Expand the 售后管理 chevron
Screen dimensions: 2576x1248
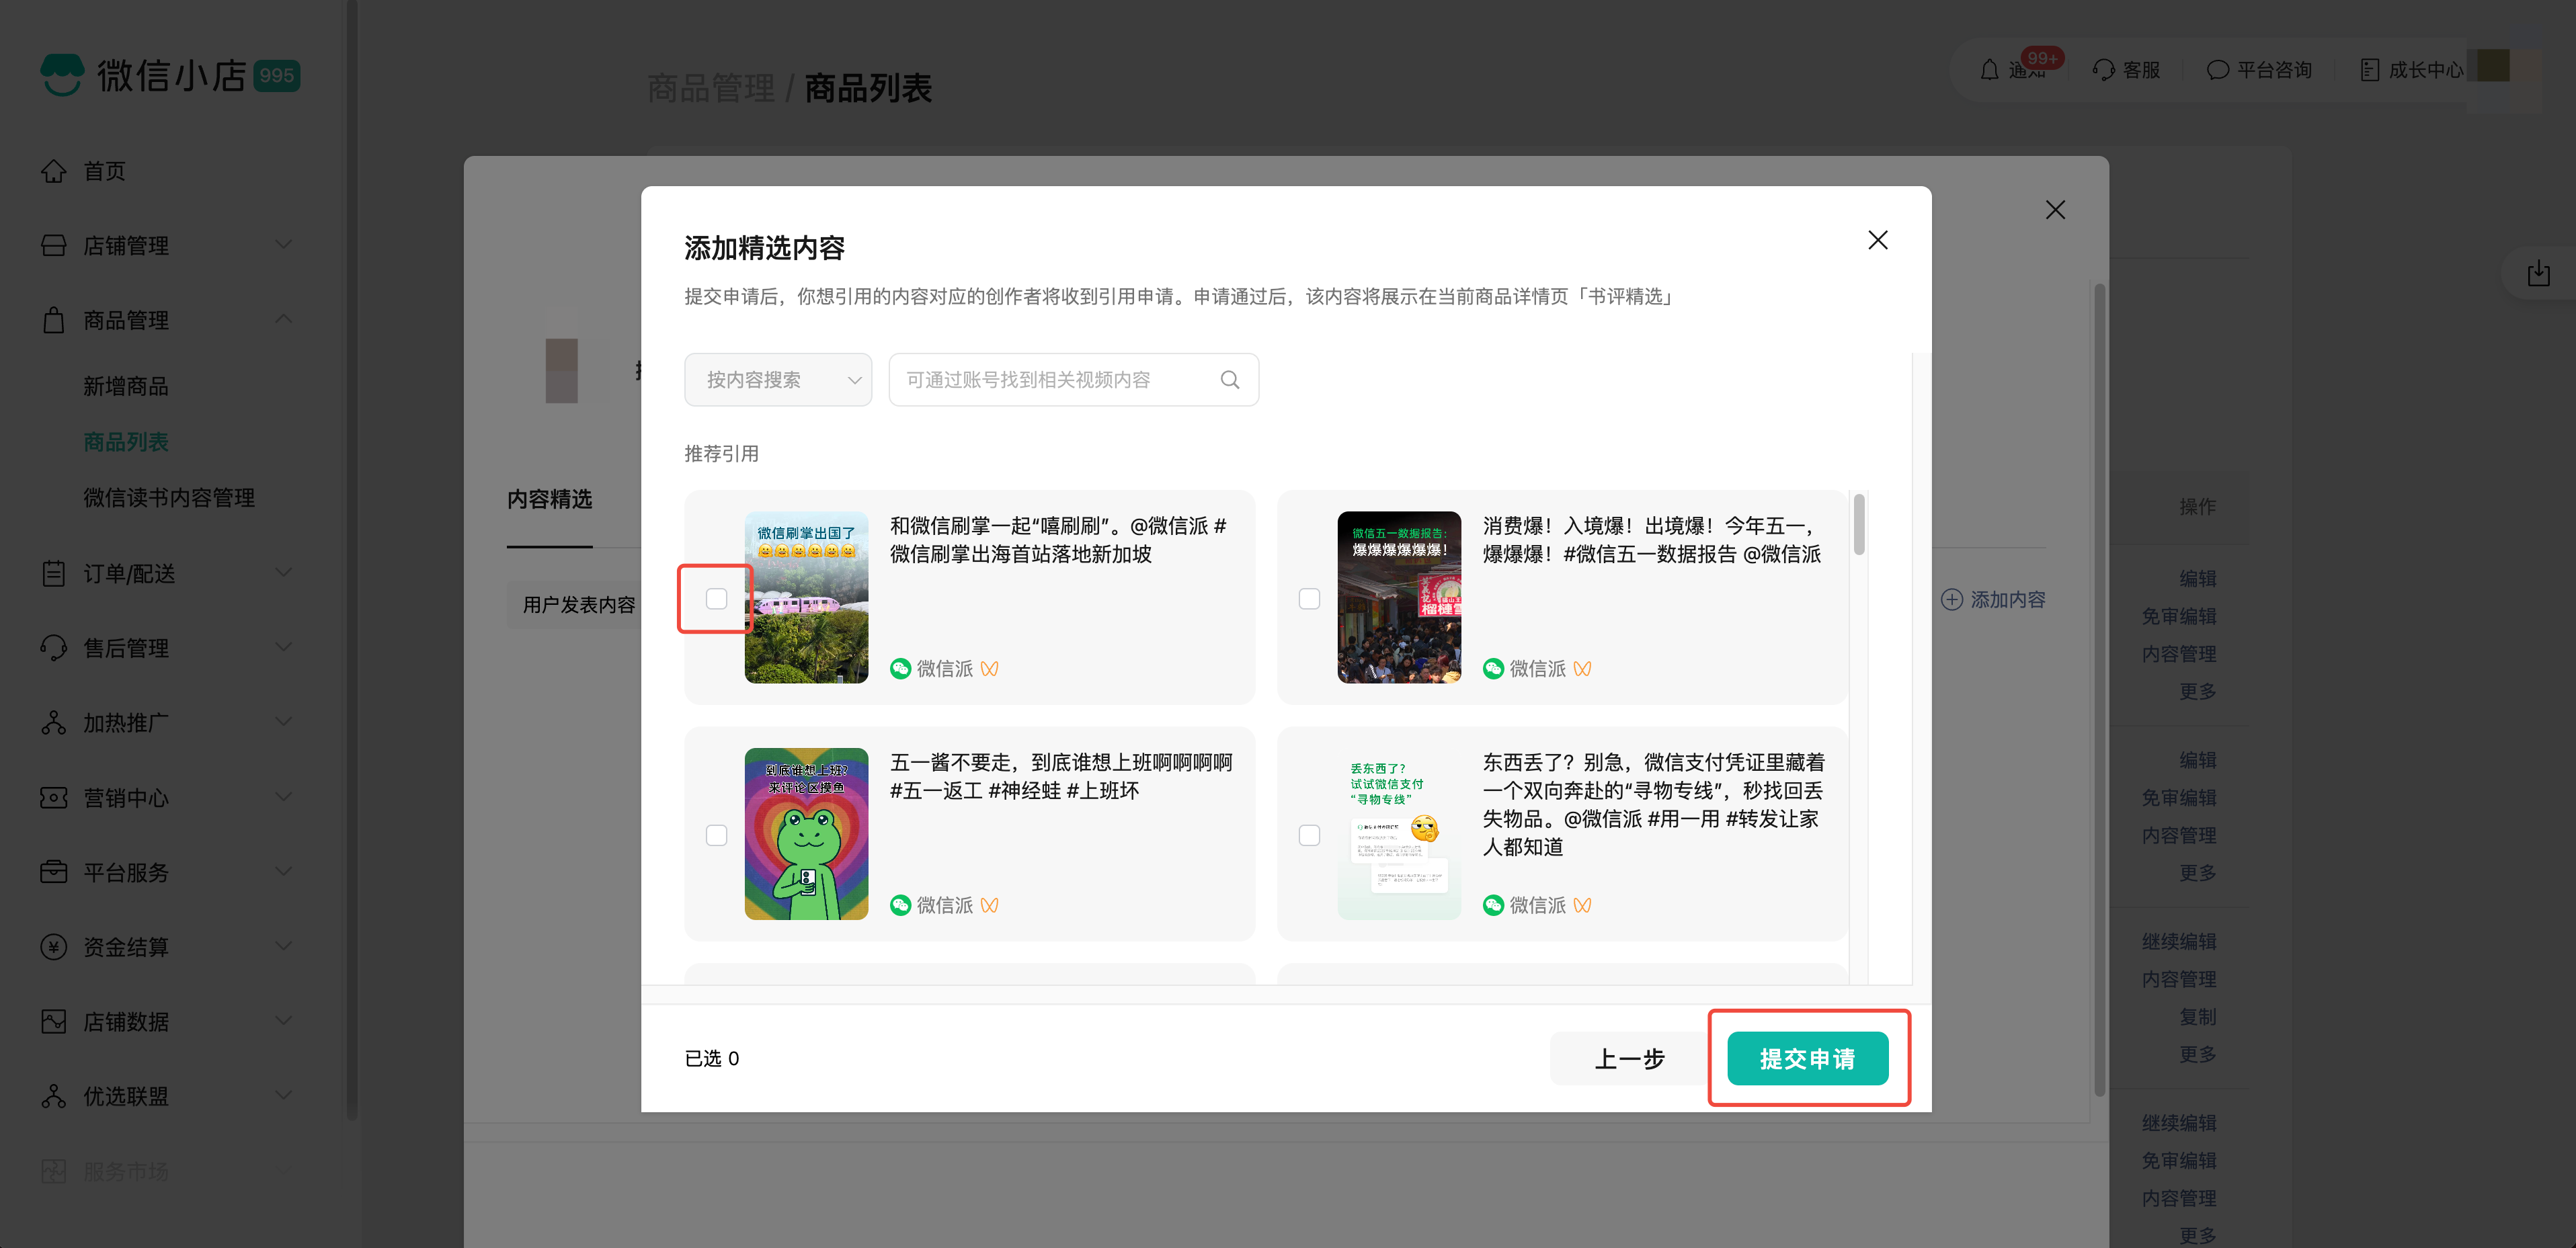(284, 648)
